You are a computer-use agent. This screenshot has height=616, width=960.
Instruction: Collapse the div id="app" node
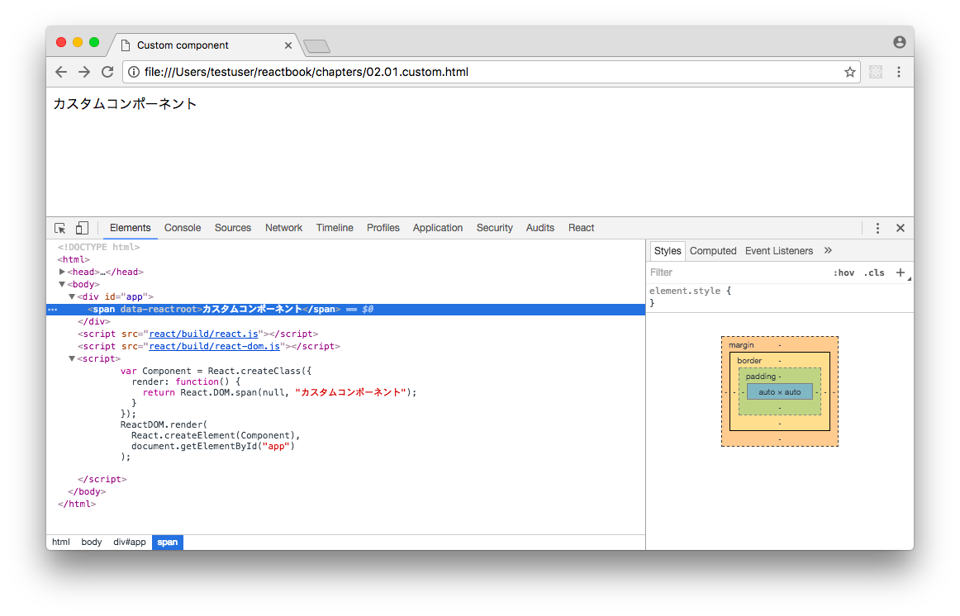tap(72, 296)
